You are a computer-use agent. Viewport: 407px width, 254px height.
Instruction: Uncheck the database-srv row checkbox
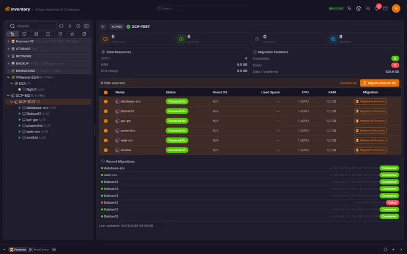pyautogui.click(x=106, y=102)
